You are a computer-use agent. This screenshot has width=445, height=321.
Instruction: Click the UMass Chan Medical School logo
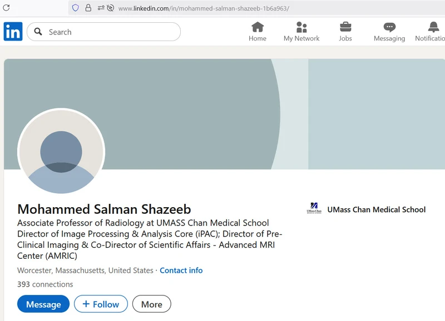click(314, 209)
